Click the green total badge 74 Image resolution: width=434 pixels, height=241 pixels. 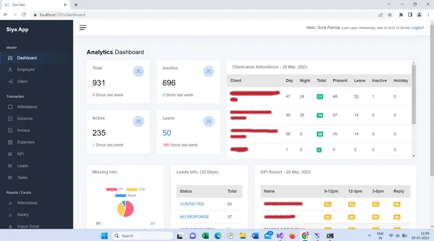tap(320, 115)
